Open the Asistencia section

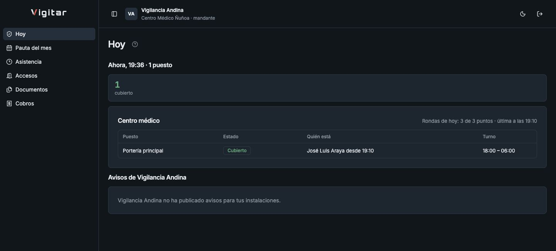(x=49, y=62)
